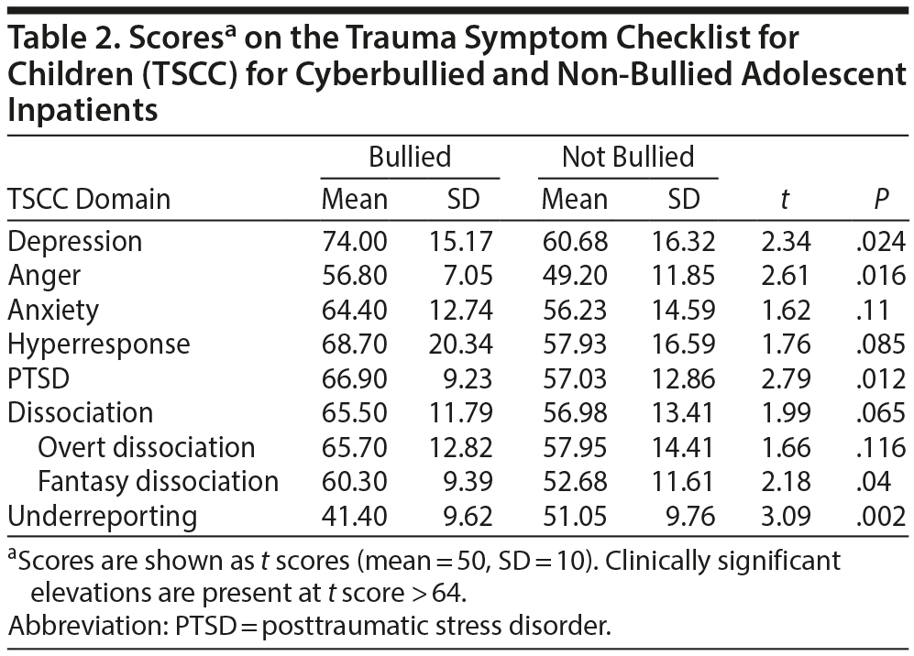Click the 'Anger' row label

45,276
